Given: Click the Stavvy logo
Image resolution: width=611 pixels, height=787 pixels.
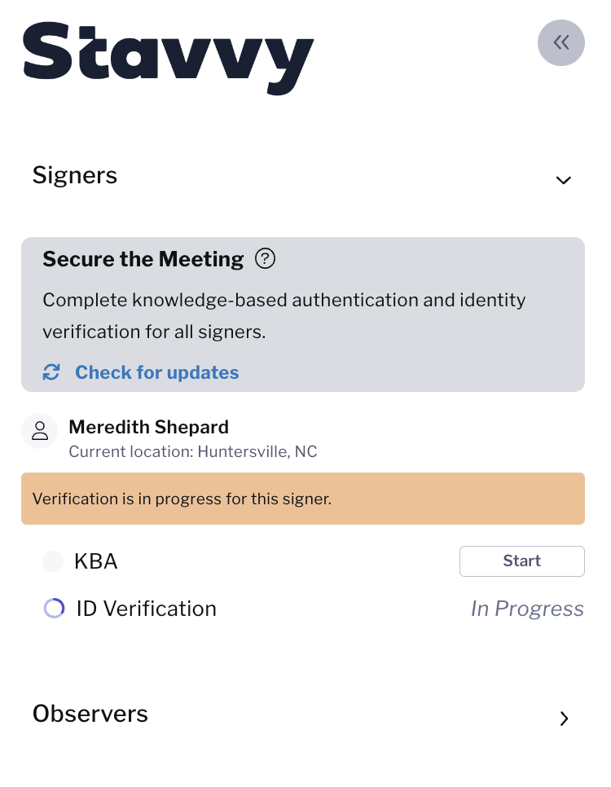Looking at the screenshot, I should pos(168,58).
